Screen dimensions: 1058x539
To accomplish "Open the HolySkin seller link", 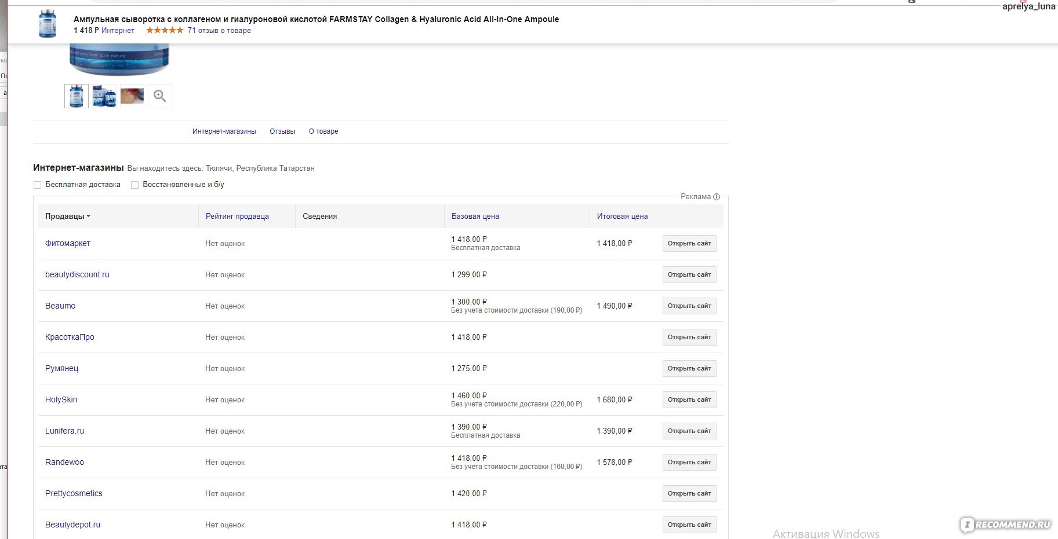I will coord(61,400).
